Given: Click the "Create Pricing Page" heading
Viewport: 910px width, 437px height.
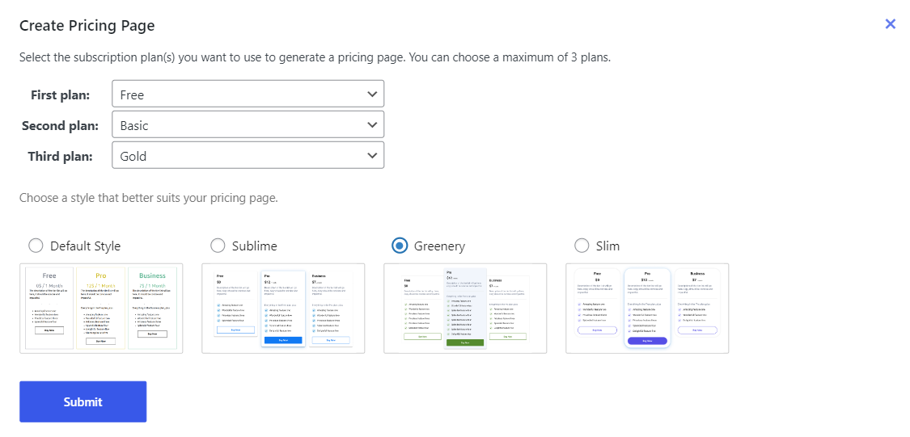Looking at the screenshot, I should point(87,26).
